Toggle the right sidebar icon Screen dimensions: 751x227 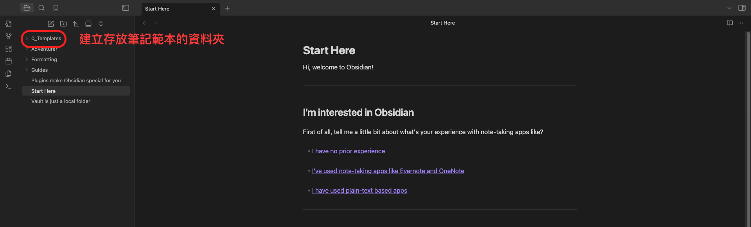coord(742,8)
